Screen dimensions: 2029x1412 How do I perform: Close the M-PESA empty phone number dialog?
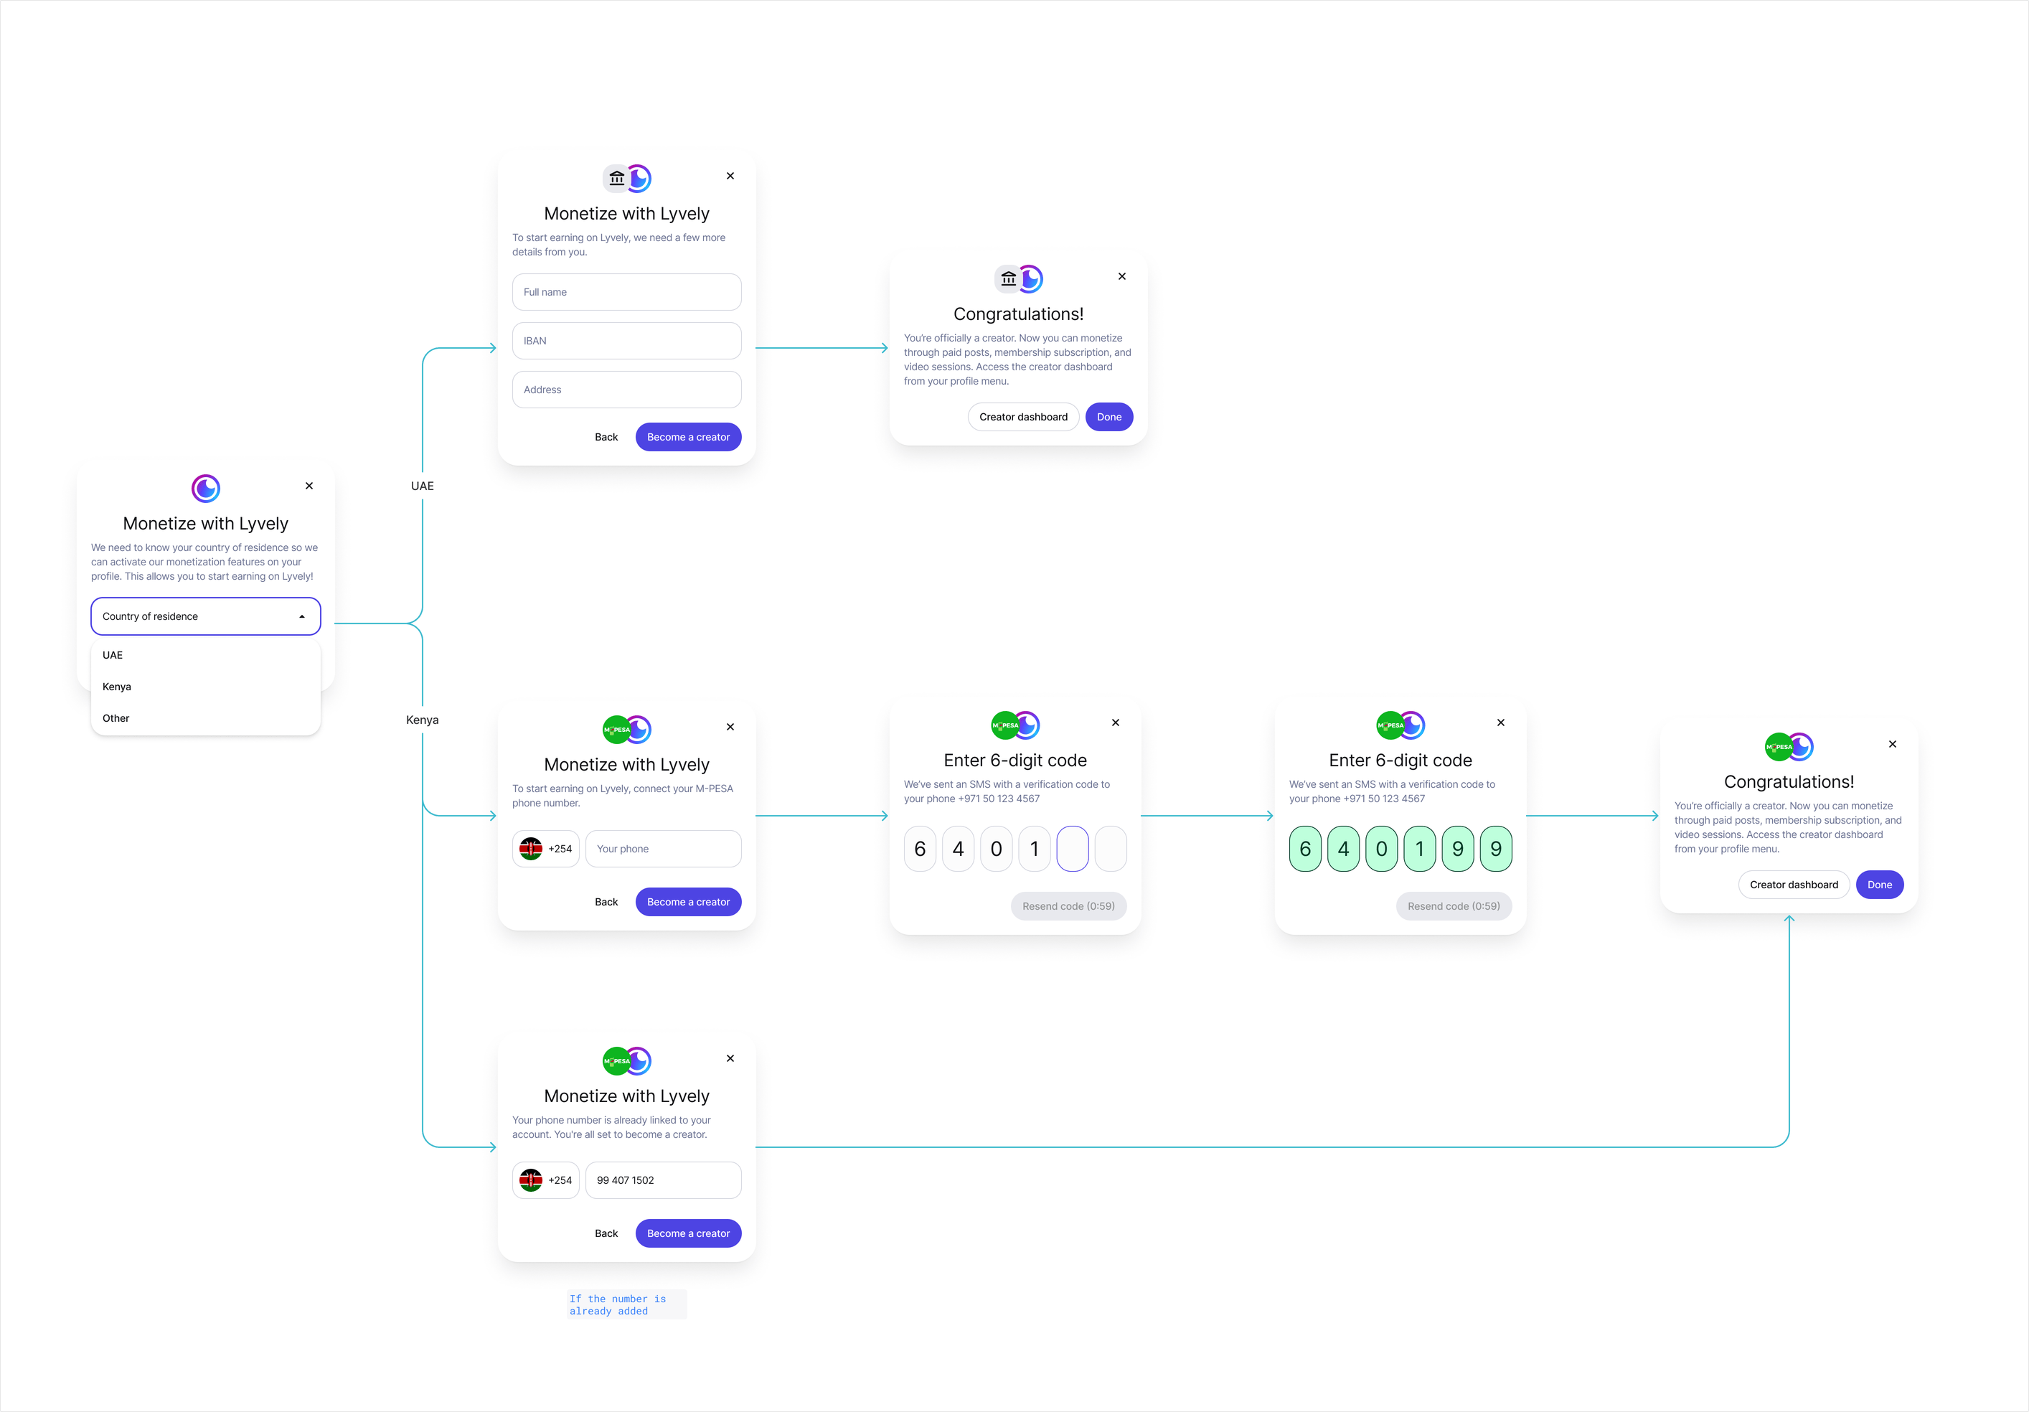(730, 728)
